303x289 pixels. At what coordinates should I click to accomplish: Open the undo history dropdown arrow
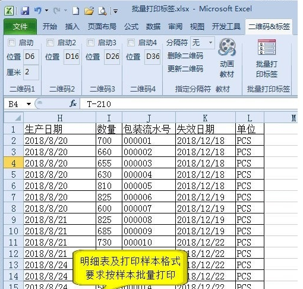47,10
